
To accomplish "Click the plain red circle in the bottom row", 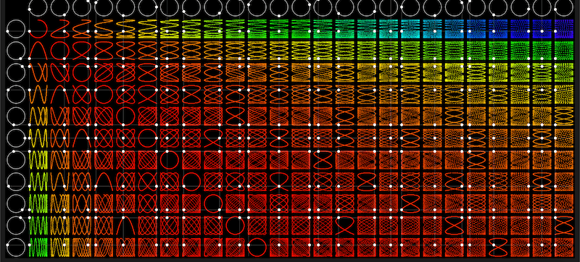I will coord(257,248).
